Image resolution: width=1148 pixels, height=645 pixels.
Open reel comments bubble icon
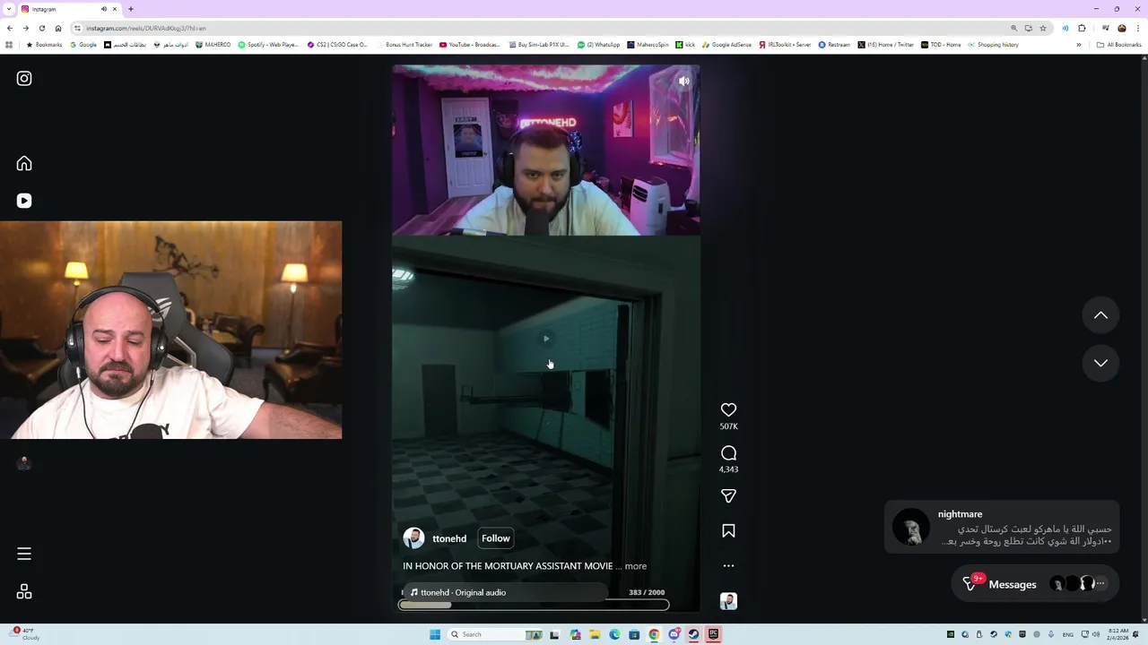pos(728,453)
